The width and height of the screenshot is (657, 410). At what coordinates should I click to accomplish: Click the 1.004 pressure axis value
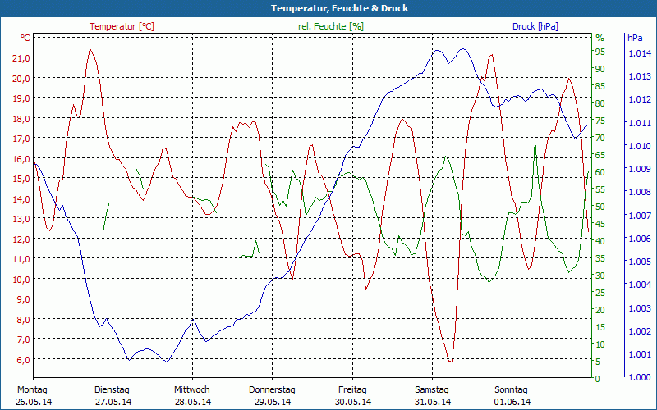[x=640, y=285]
